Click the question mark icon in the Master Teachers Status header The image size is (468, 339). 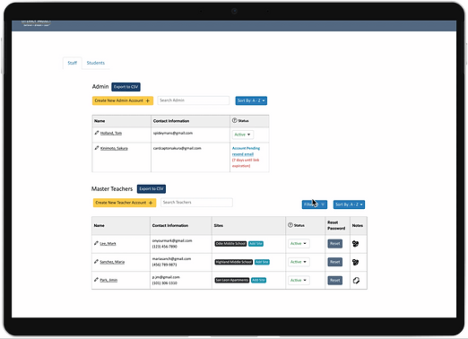pos(290,225)
